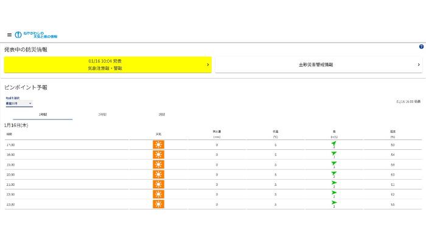
Task: Click the green wind arrow at 23:00
Action: (334, 202)
